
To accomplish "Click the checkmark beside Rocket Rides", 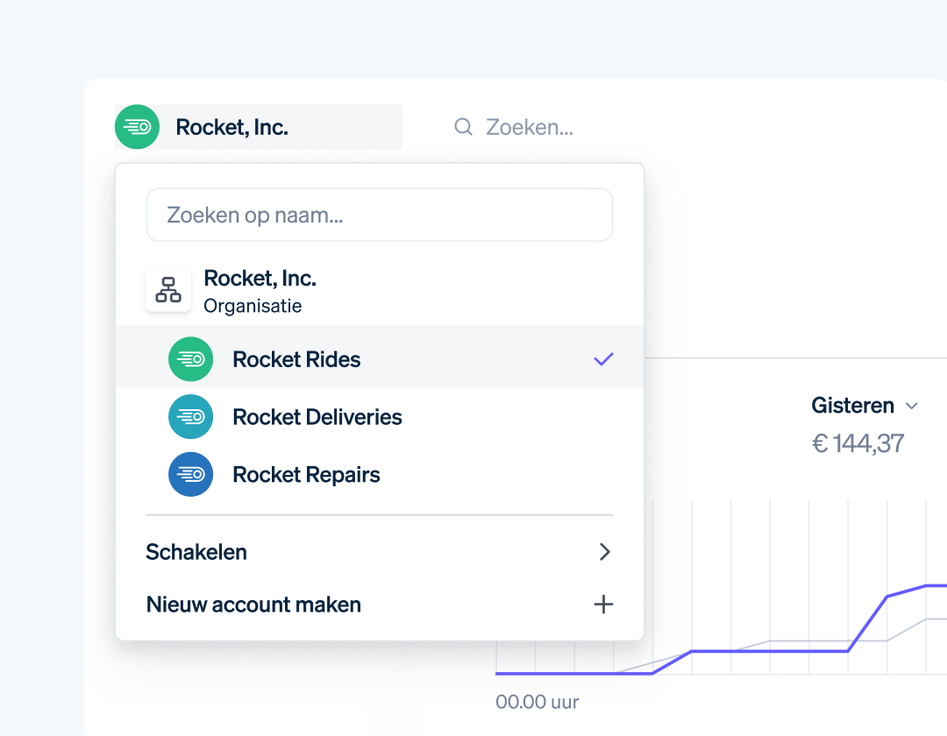I will (603, 357).
